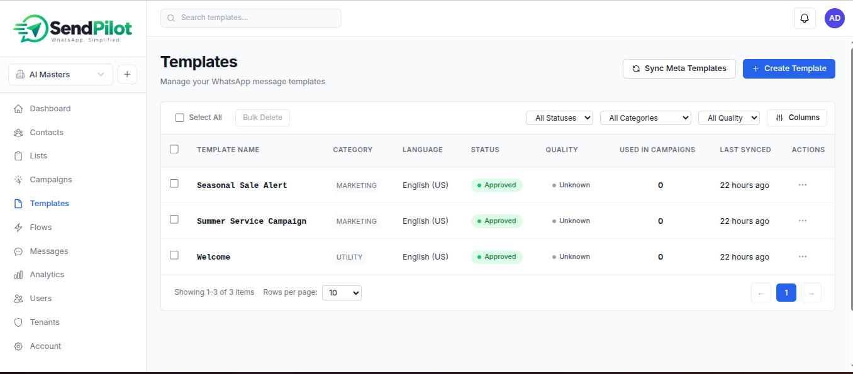This screenshot has height=374, width=853.
Task: Click the Bulk Delete button
Action: click(x=262, y=118)
